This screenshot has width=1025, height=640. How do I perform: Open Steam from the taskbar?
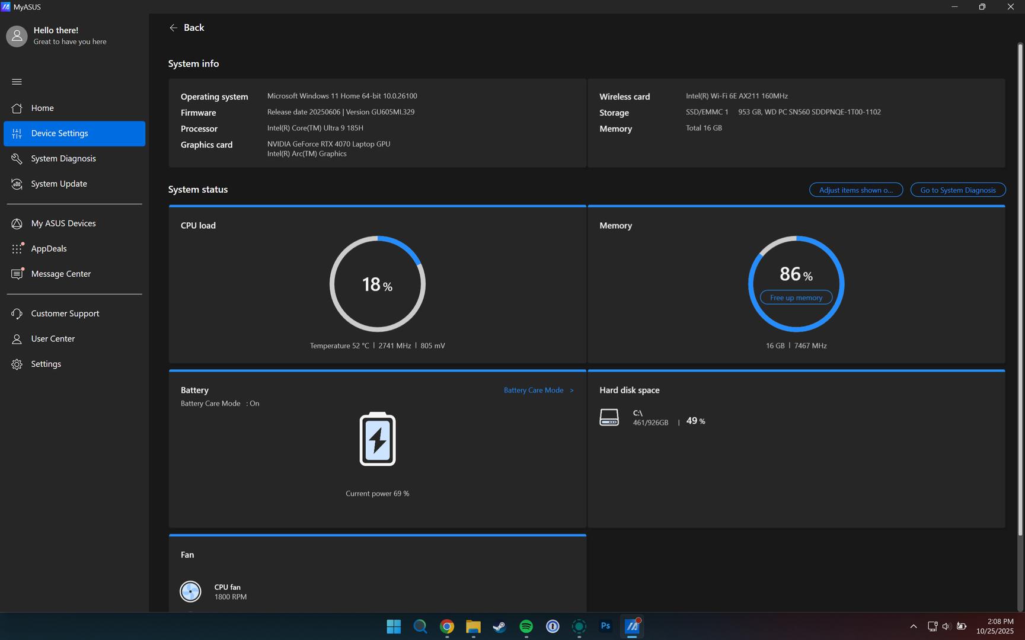[x=499, y=626]
